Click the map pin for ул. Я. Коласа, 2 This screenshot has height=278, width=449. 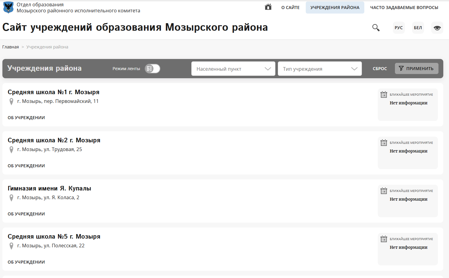click(x=11, y=198)
